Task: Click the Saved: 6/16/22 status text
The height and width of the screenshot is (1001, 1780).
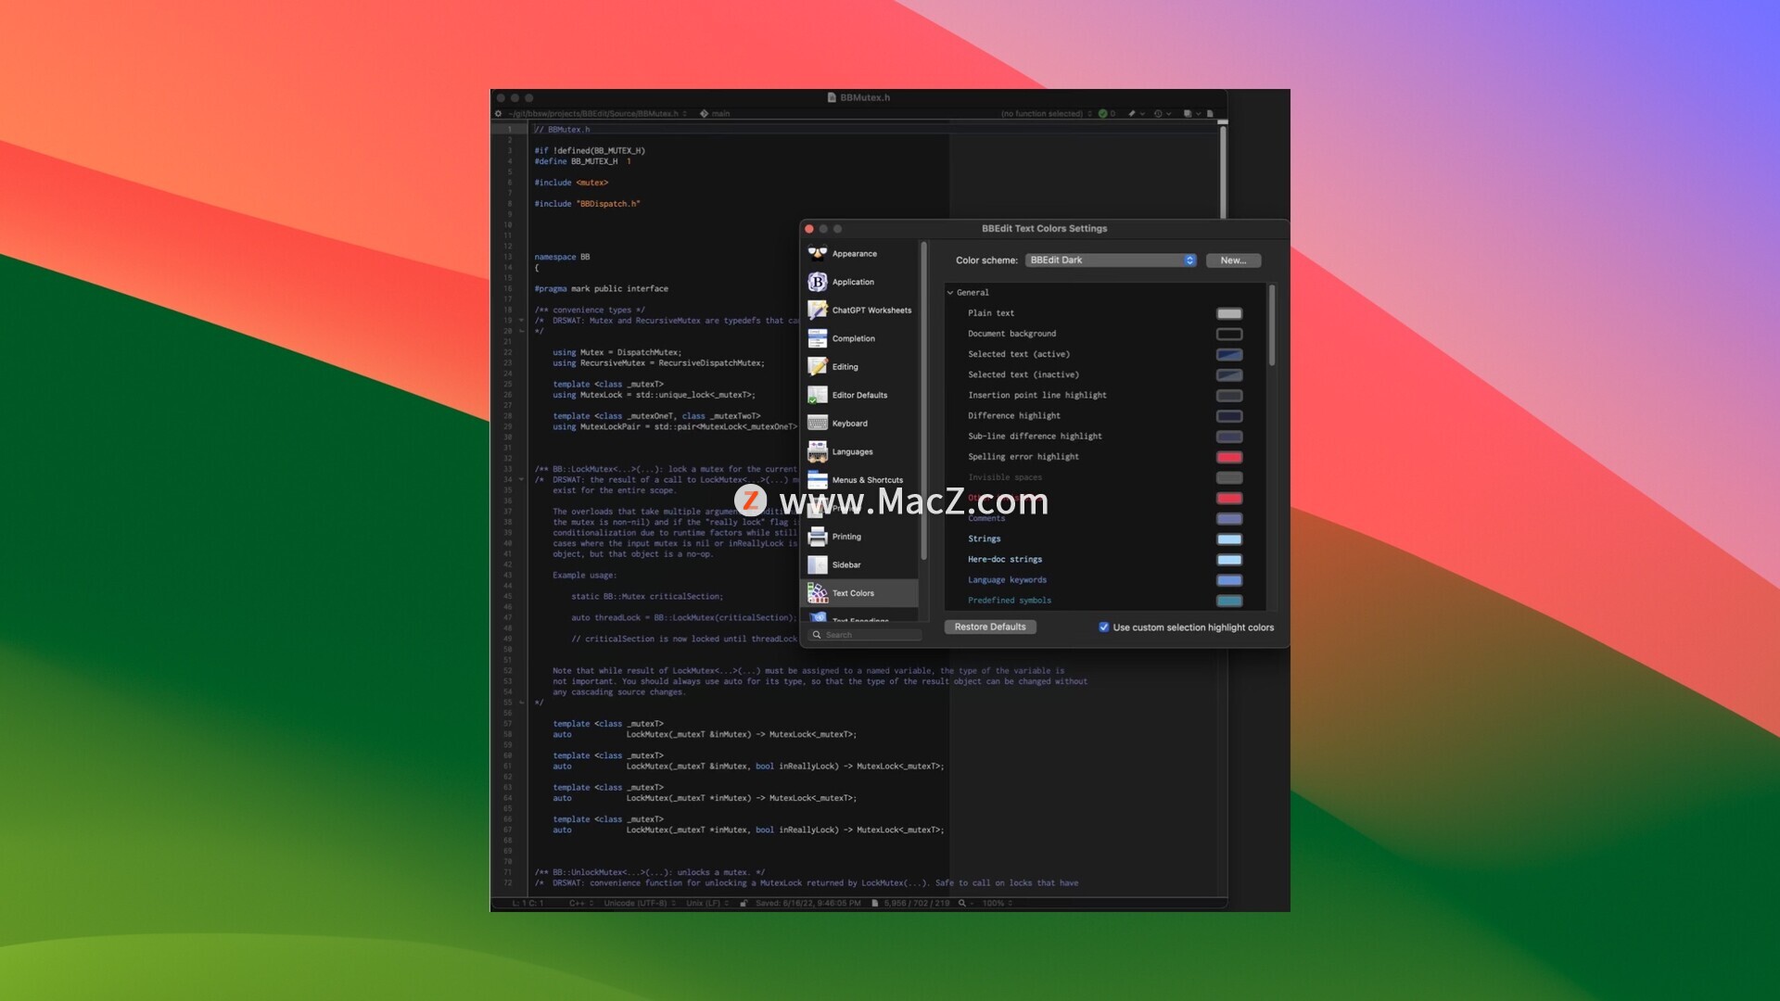Action: (x=807, y=903)
